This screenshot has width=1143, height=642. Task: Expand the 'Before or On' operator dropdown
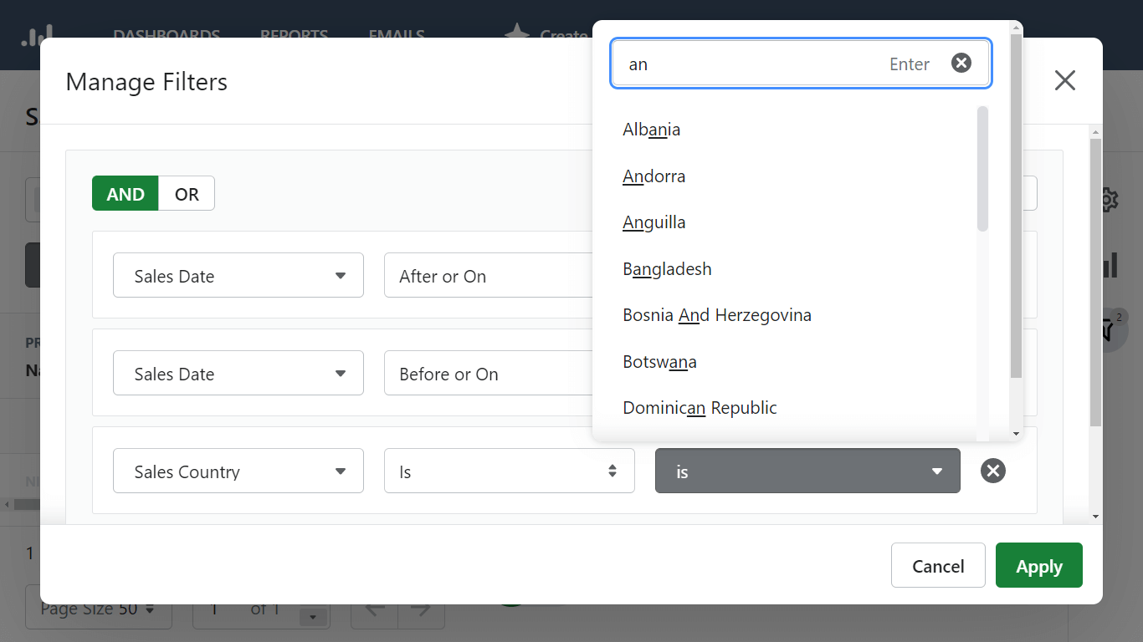point(489,374)
